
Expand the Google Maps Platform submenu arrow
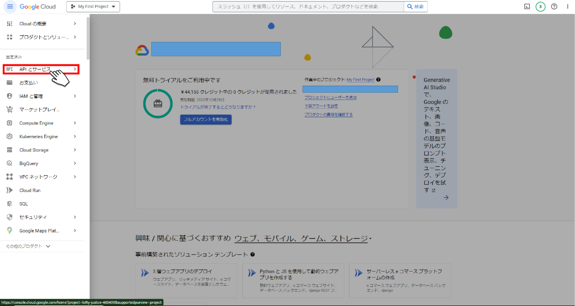click(75, 231)
